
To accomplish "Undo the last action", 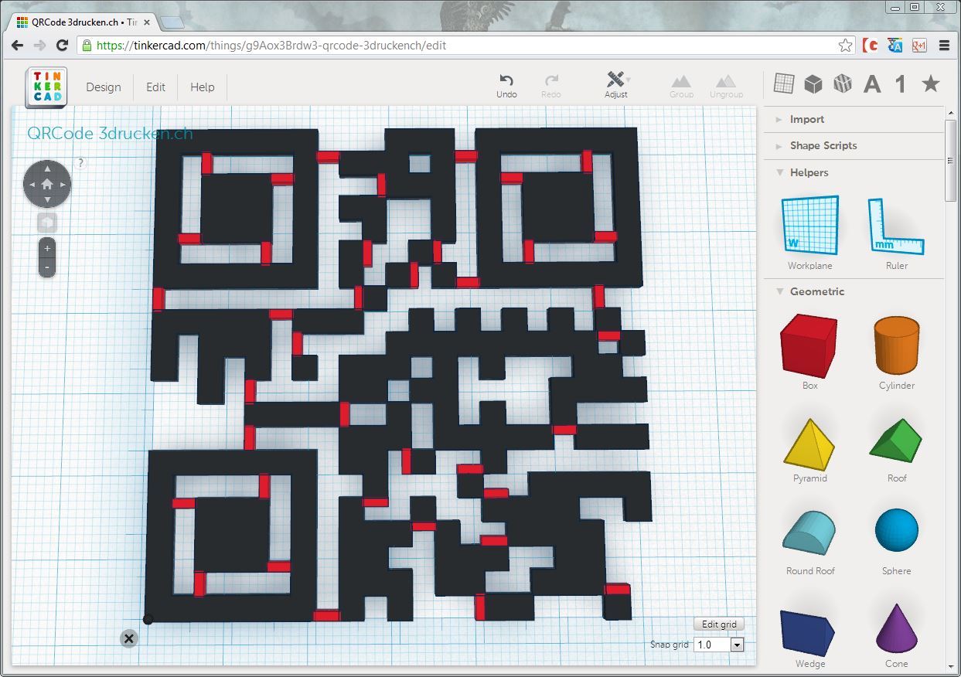I will click(x=506, y=86).
